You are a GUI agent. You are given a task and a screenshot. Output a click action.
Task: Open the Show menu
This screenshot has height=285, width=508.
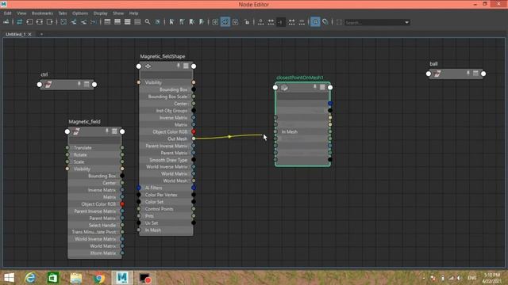pyautogui.click(x=118, y=13)
